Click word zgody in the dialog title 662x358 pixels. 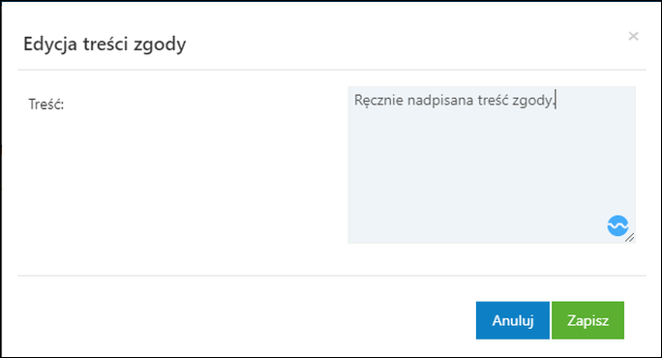(x=160, y=45)
